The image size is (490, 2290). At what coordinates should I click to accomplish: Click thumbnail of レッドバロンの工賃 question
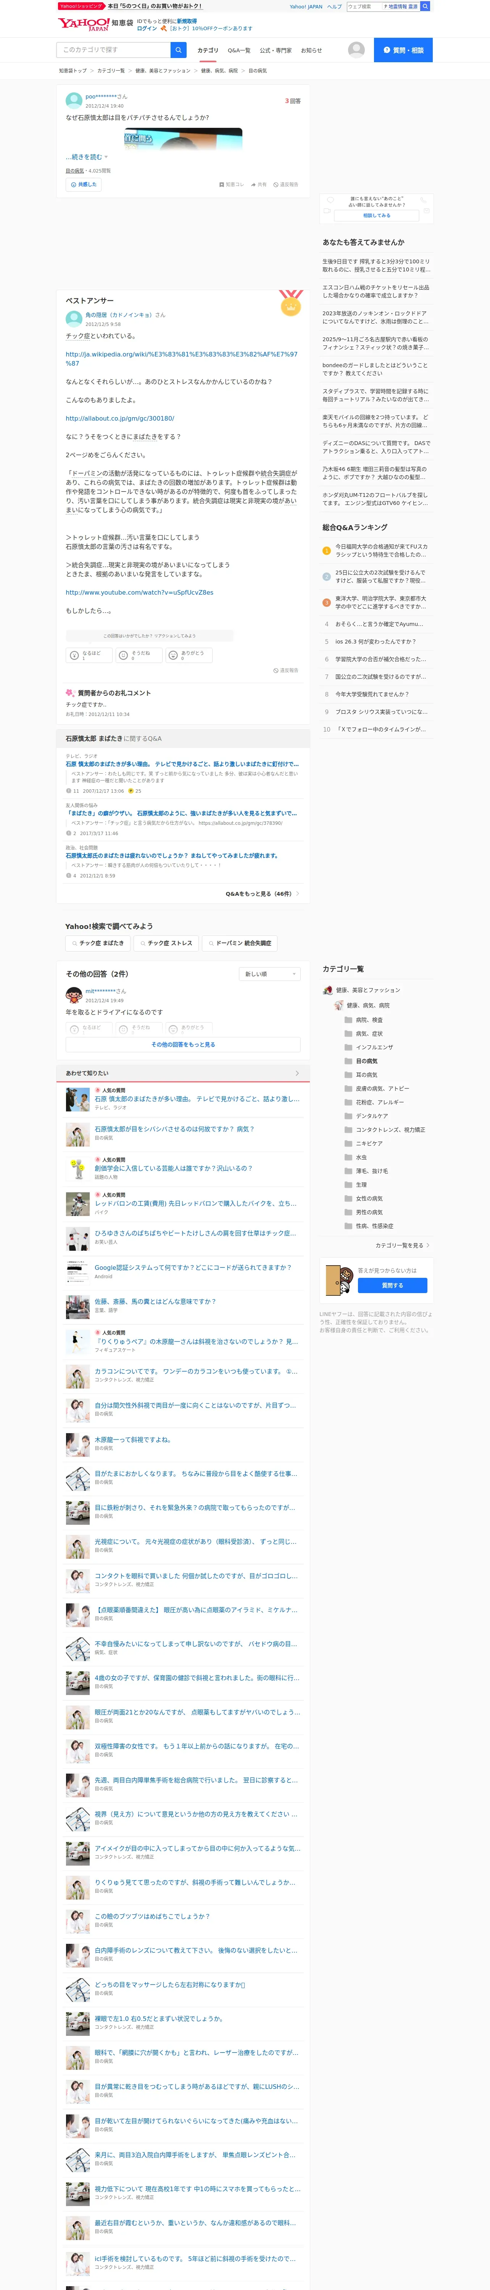tap(77, 1204)
